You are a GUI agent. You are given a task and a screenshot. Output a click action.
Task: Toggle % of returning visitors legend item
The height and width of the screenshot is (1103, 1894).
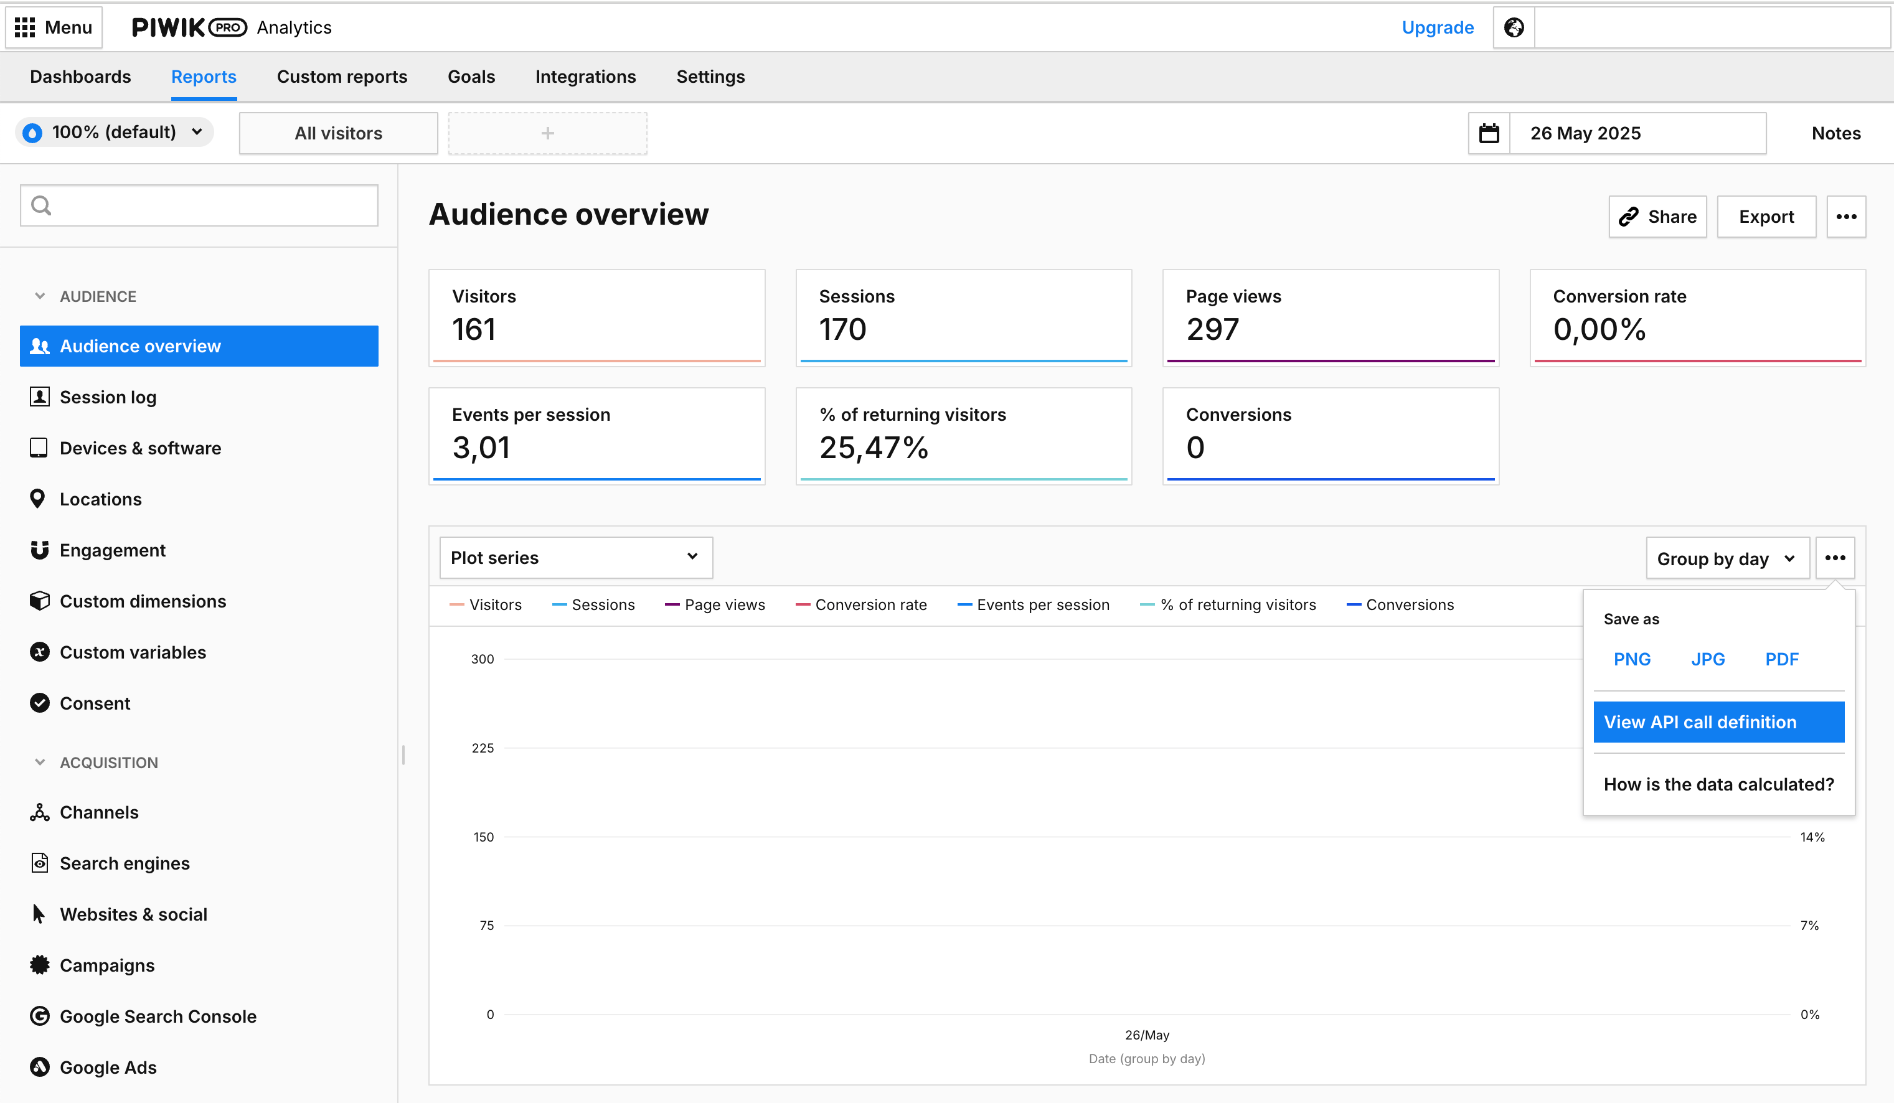[x=1228, y=606]
